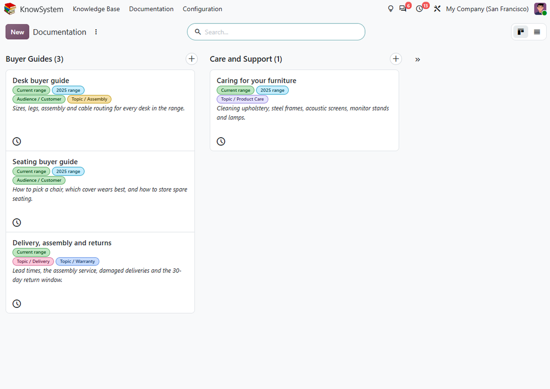Click 2025 range tag on Seating buyer guide
The height and width of the screenshot is (389, 550).
(x=68, y=171)
